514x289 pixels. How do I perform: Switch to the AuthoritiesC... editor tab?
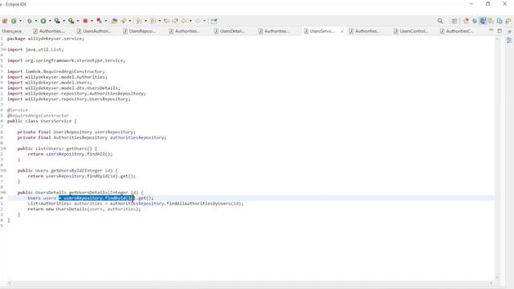(x=456, y=31)
